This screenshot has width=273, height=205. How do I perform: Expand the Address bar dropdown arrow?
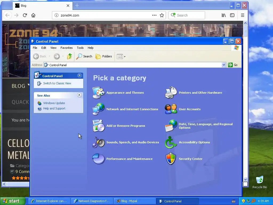[224, 65]
